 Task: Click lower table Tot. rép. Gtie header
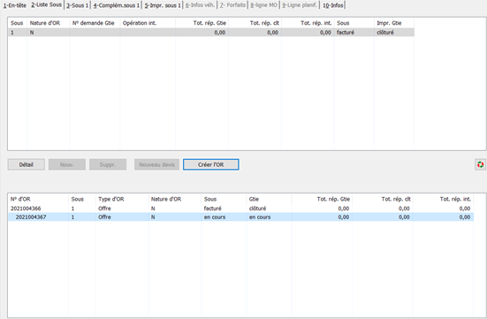pos(333,199)
